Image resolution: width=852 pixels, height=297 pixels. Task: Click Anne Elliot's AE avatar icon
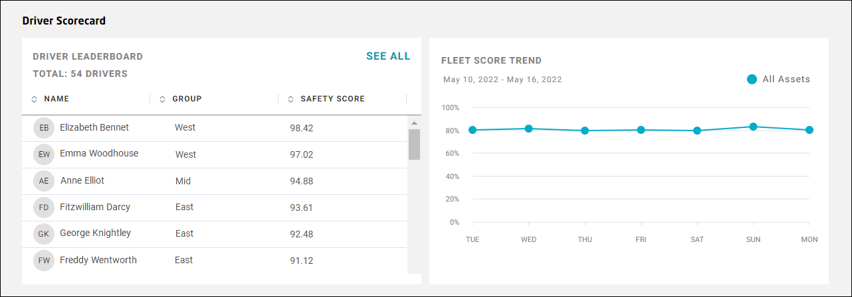(44, 181)
